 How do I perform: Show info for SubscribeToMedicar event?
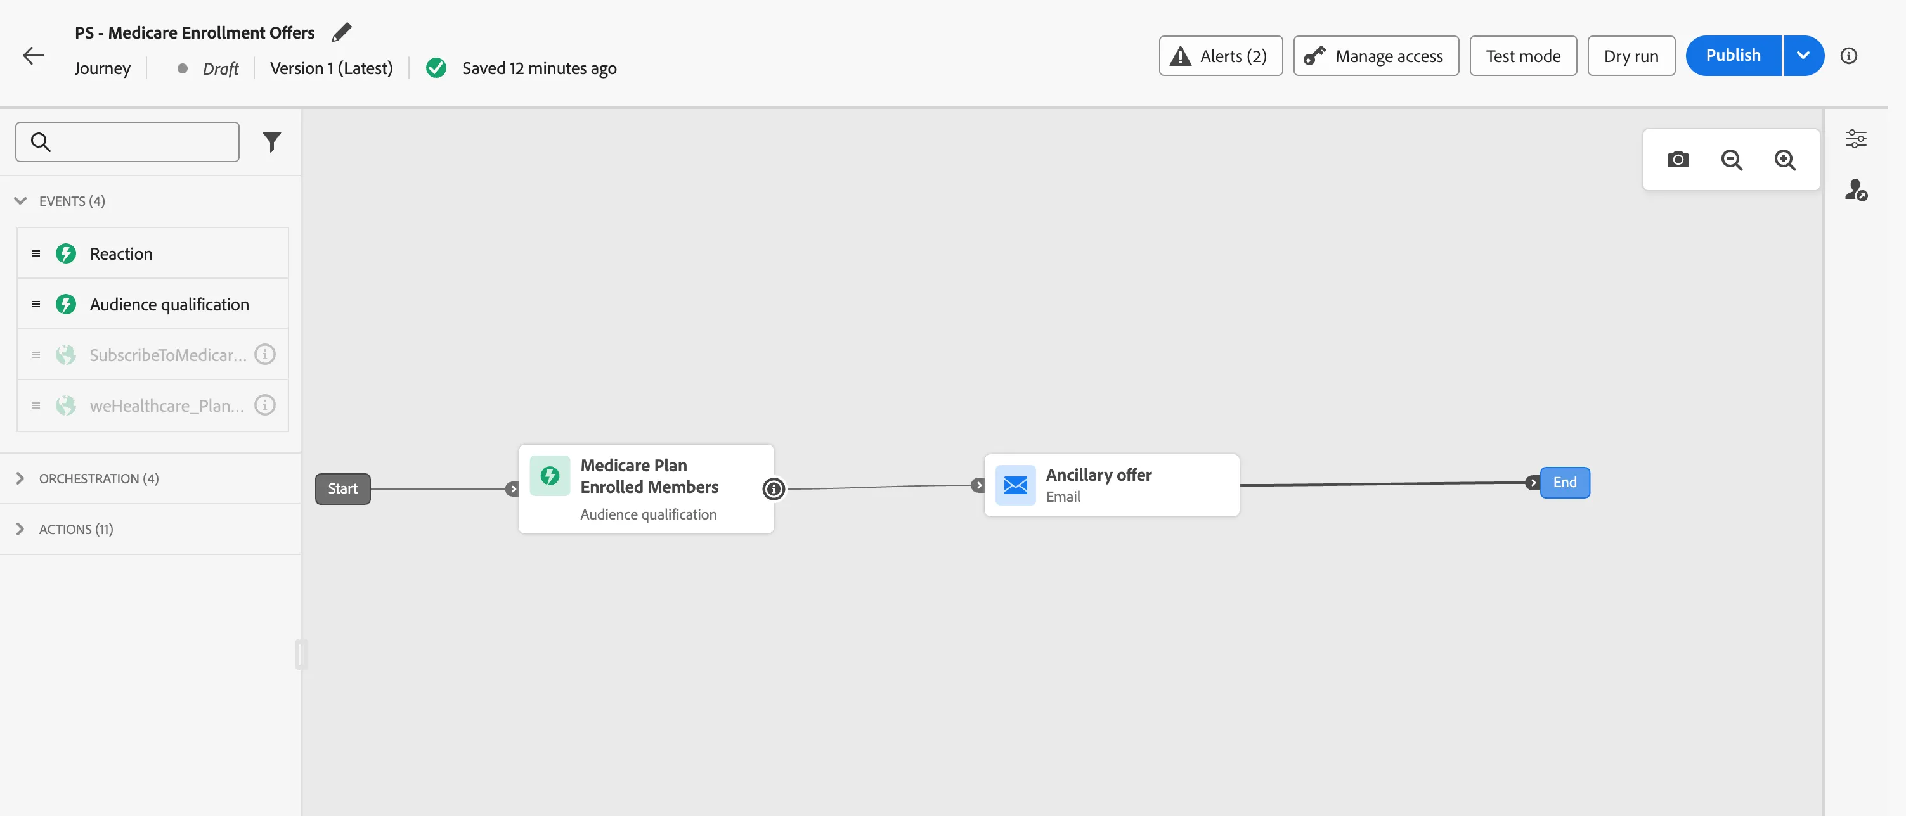click(x=265, y=354)
